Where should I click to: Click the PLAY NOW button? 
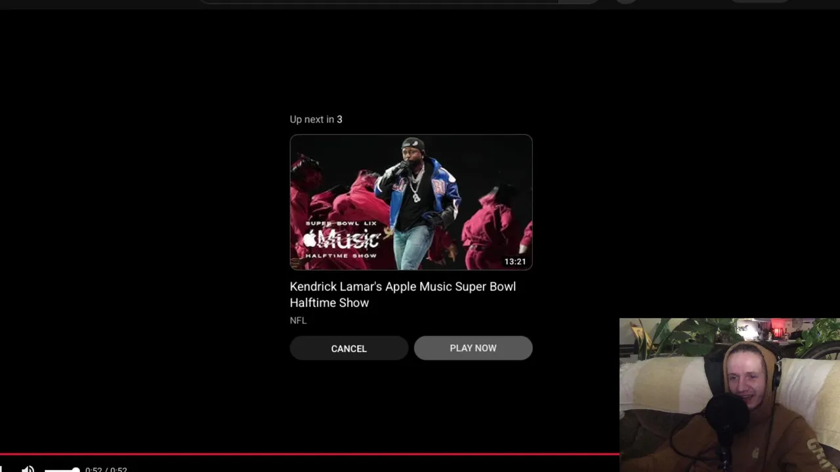point(472,348)
